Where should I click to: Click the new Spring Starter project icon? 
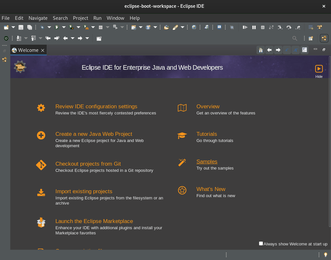[148, 27]
